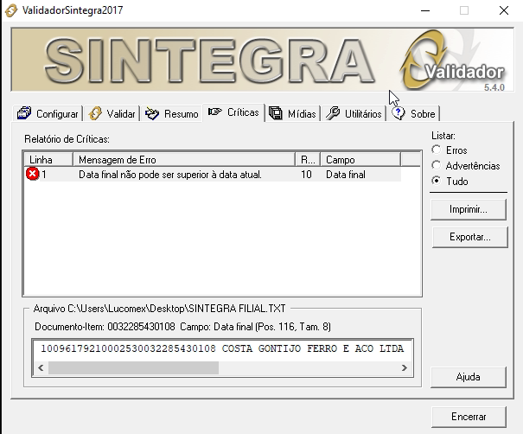Click the Exportar button
Screen dimensions: 523x434
469,237
